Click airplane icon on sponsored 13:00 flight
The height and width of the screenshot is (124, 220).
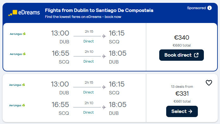104,36
